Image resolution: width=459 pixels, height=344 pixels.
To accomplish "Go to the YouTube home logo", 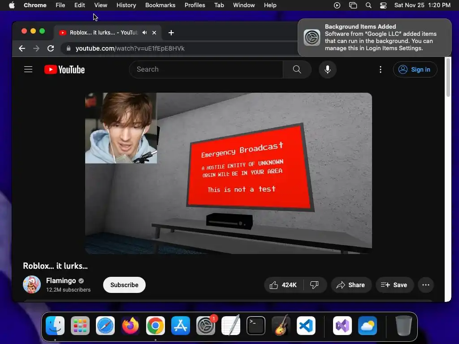I will point(65,69).
